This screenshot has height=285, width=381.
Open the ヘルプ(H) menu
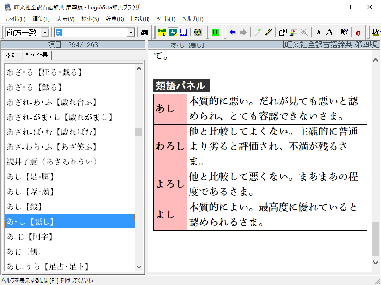point(193,19)
